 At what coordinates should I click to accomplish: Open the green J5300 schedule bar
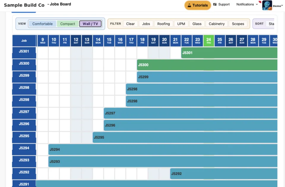coord(207,65)
